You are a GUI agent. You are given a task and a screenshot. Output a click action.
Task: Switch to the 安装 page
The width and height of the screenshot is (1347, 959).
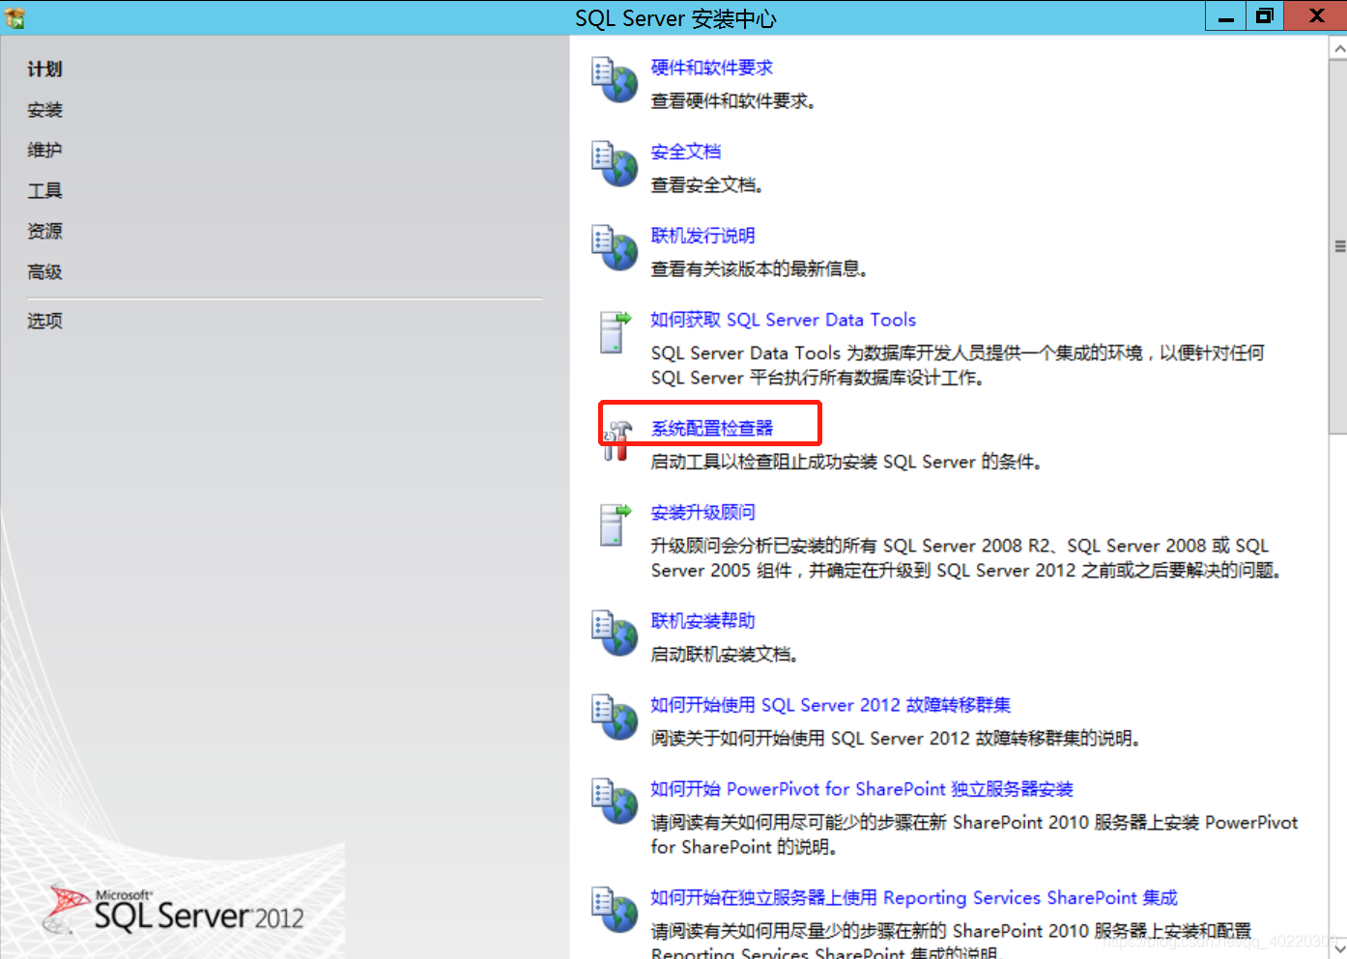tap(44, 110)
